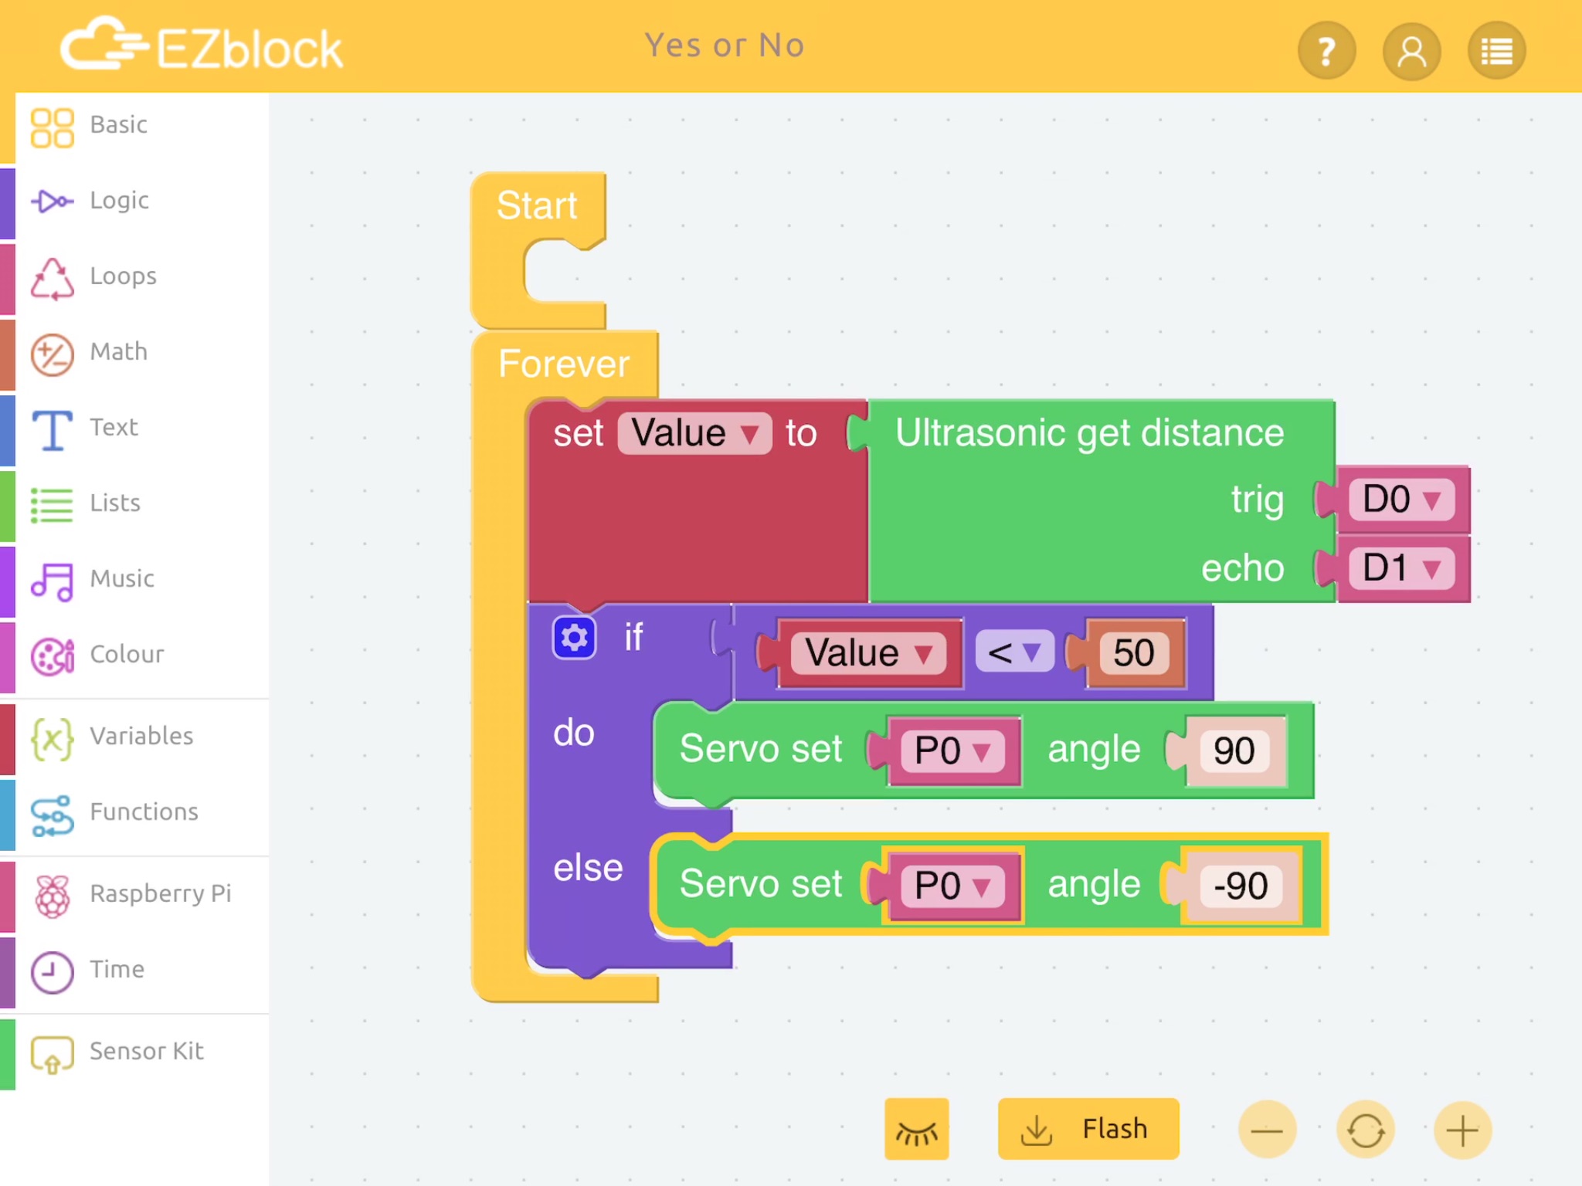
Task: Open the Sensor Kit category
Action: pyautogui.click(x=146, y=1052)
